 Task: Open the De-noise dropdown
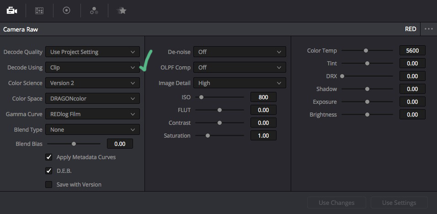[x=240, y=52]
